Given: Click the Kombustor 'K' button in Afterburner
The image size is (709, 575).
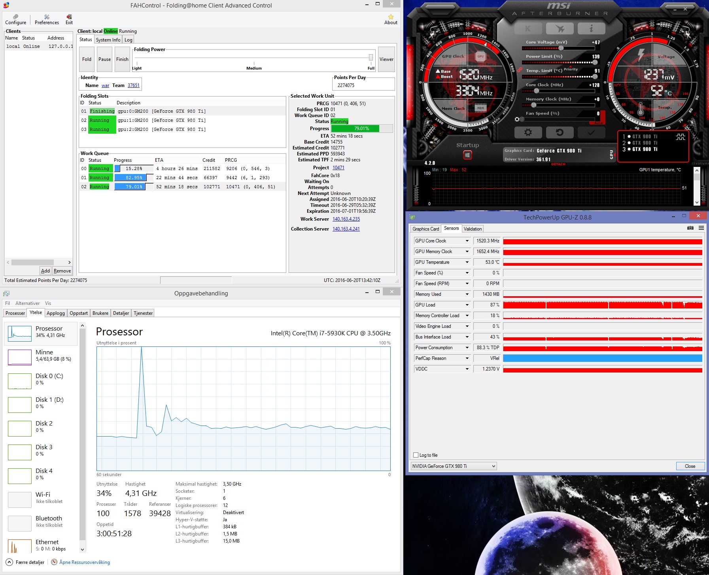Looking at the screenshot, I should click(x=528, y=28).
